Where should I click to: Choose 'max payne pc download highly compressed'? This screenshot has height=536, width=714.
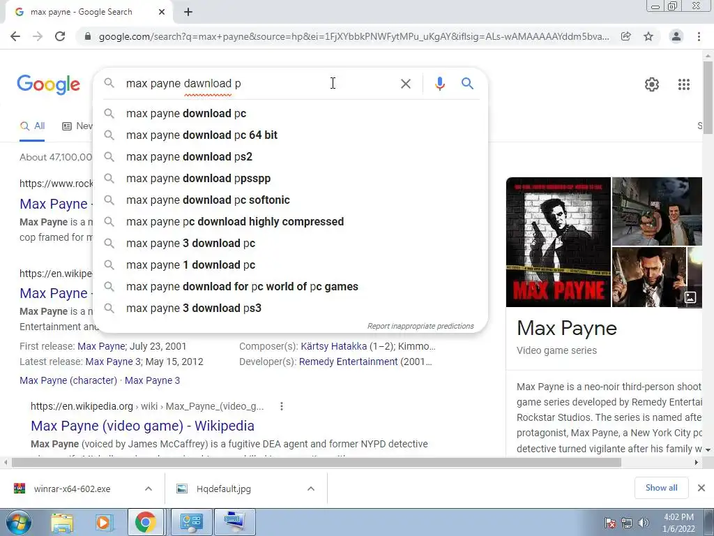click(x=290, y=221)
